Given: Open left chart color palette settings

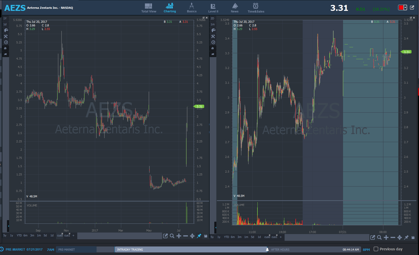Looking at the screenshot, I should [x=6, y=30].
